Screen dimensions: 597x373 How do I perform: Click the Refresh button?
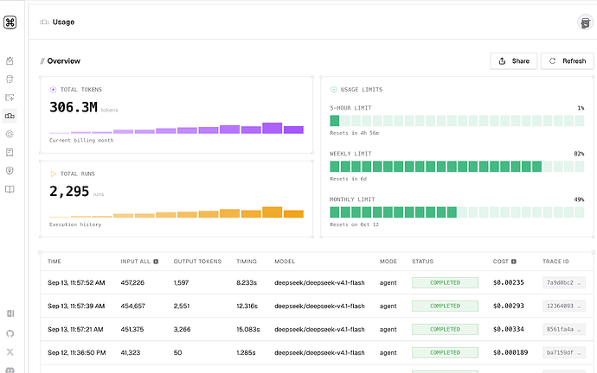(568, 60)
